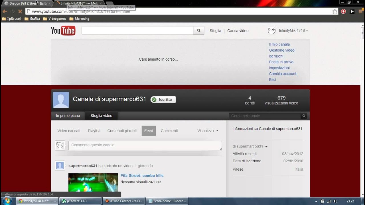Click the channel search magnifier icon
365x205 pixels.
304,116
